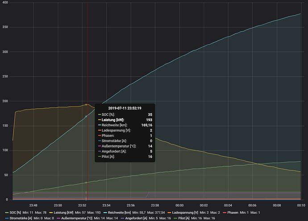Open the yellow Leistung legend color swatch
This screenshot has height=221, width=308.
[x=51, y=213]
